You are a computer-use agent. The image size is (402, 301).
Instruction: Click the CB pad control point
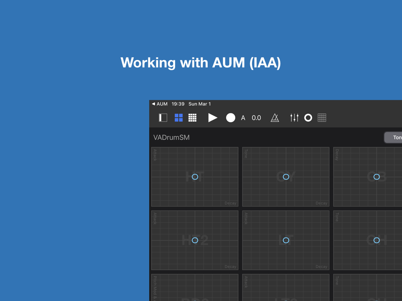[x=376, y=177]
